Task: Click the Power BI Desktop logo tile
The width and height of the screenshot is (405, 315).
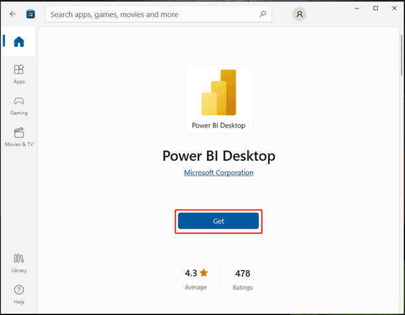Action: coord(219,98)
